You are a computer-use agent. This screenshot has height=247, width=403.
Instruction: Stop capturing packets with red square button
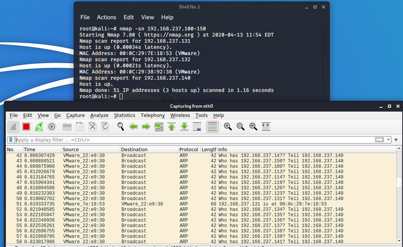pos(26,127)
